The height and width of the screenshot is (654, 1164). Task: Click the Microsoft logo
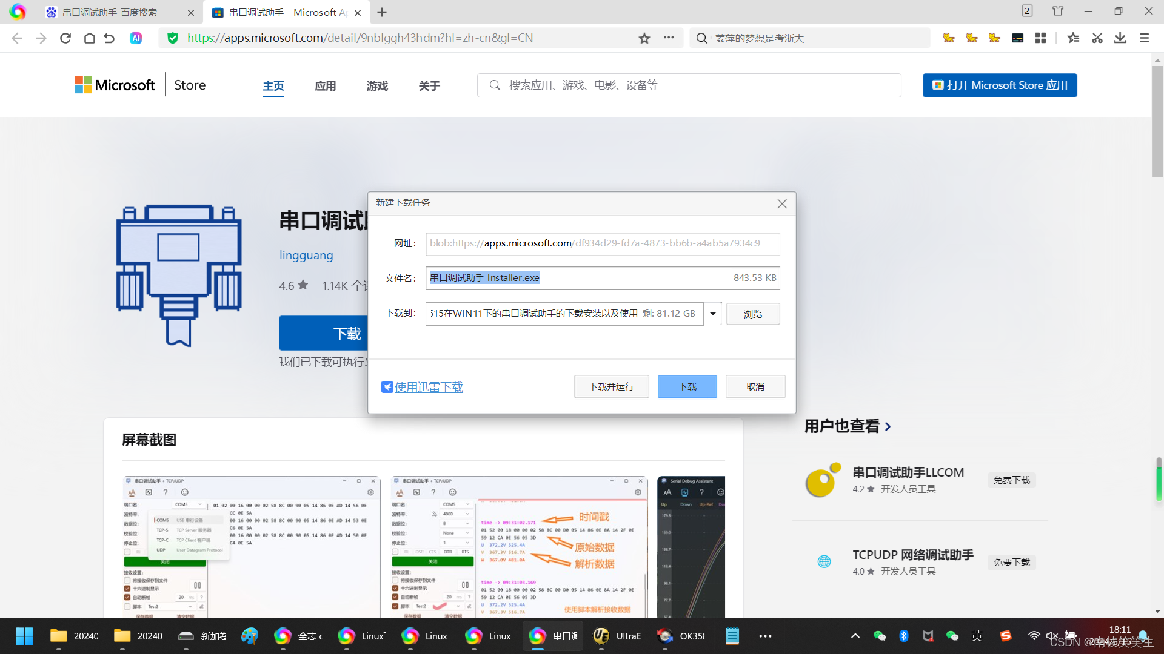click(115, 85)
